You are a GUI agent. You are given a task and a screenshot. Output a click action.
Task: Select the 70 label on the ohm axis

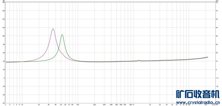[217, 11]
